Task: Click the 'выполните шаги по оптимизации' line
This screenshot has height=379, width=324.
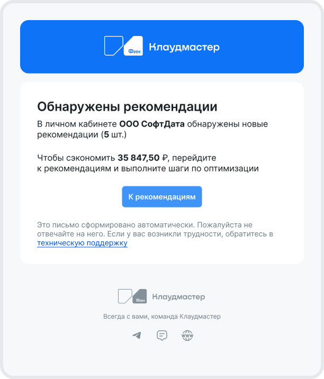Action: click(x=190, y=168)
